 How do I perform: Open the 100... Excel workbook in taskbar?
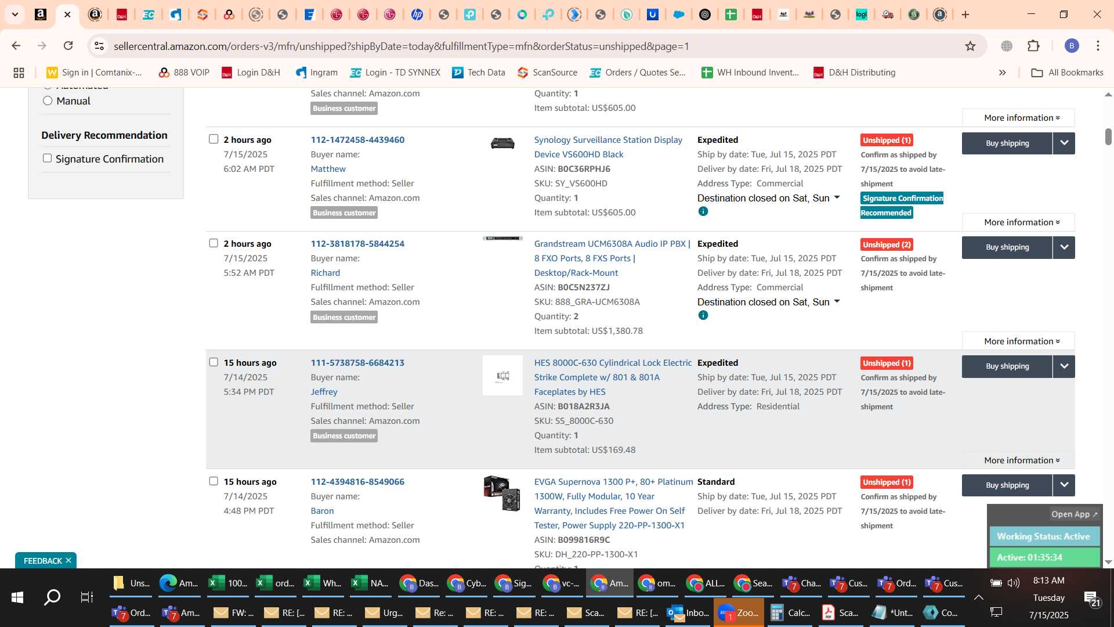click(227, 583)
